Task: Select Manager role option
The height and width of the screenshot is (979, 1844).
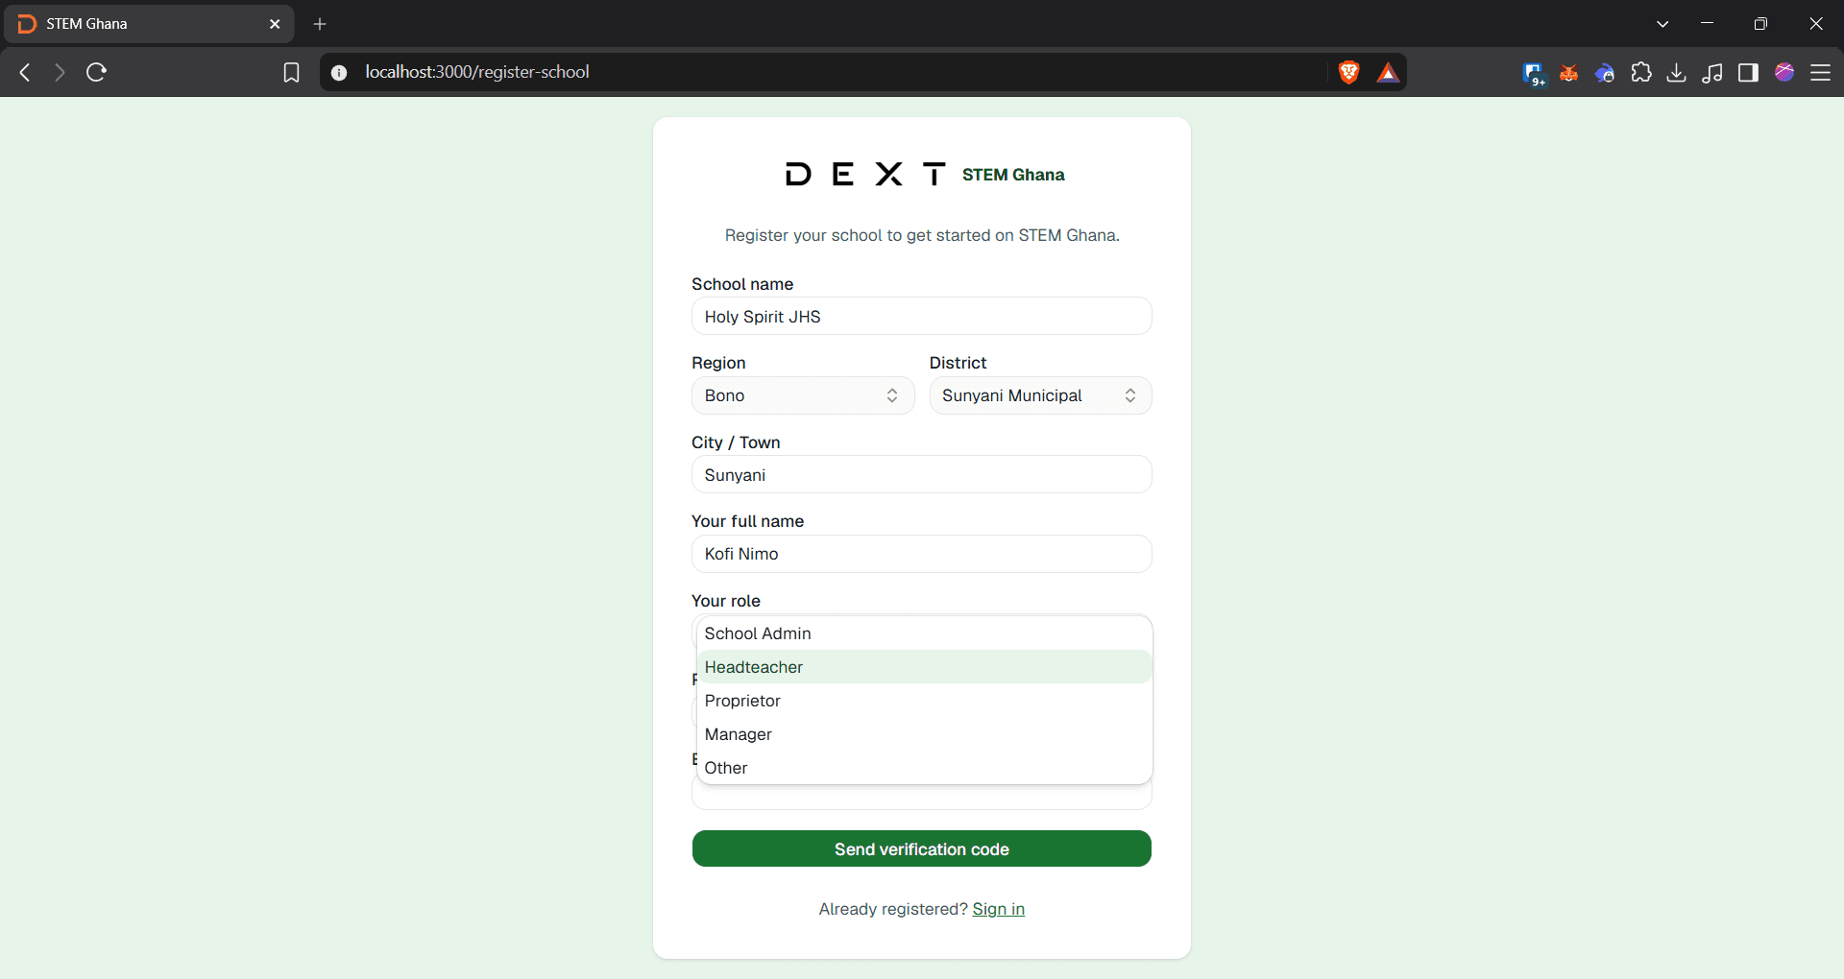Action: click(x=924, y=734)
